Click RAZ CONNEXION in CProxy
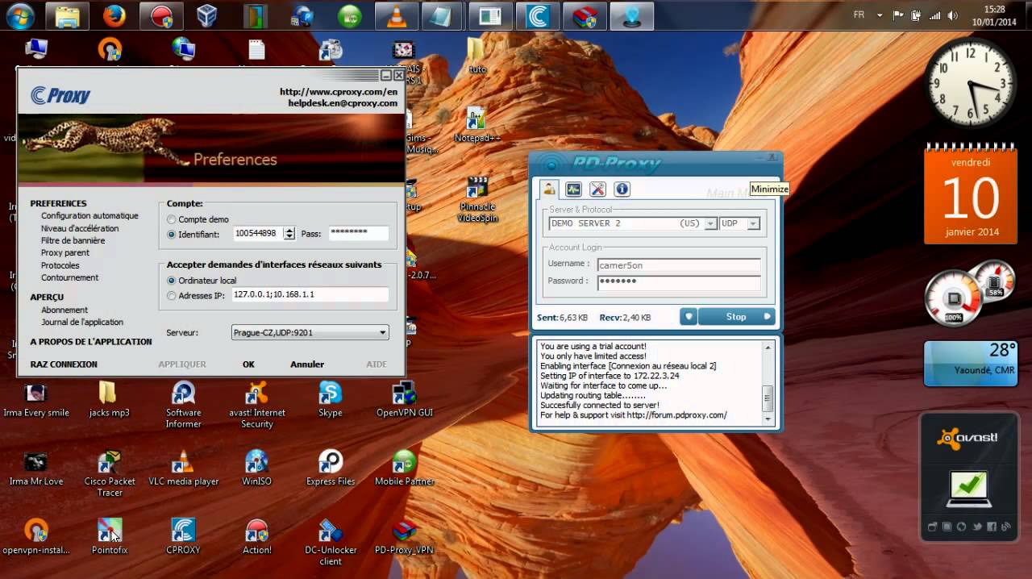Viewport: 1032px width, 579px height. point(64,364)
